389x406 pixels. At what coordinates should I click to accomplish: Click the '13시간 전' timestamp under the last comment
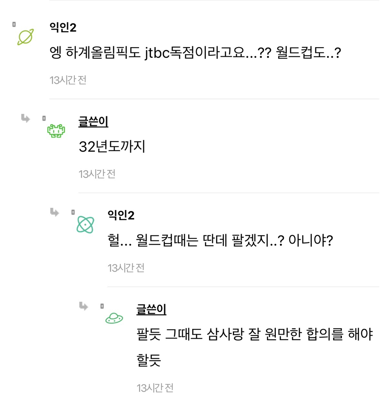pos(155,388)
